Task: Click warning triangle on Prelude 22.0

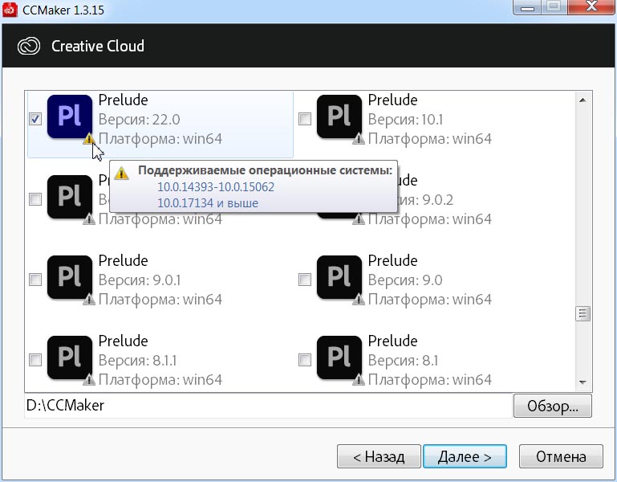Action: [x=89, y=139]
